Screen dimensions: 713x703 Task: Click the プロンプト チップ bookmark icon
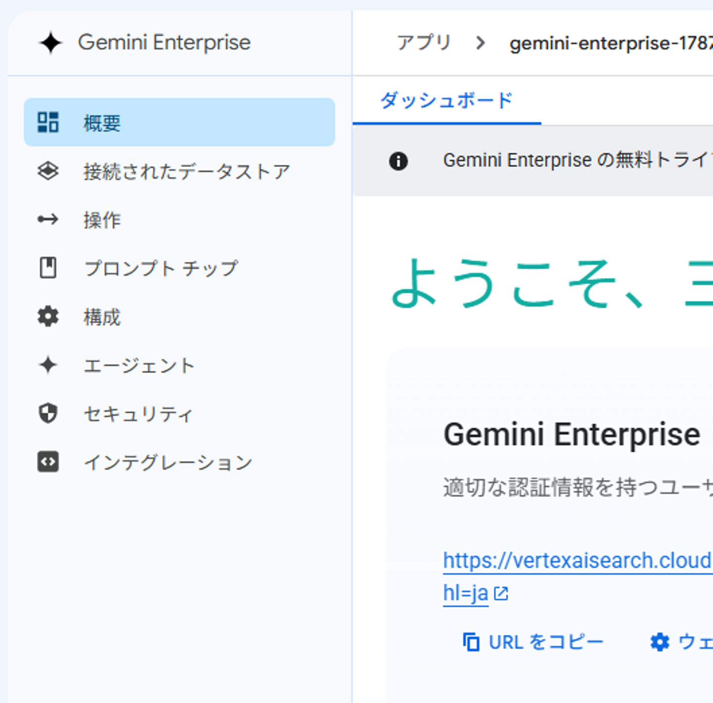(x=48, y=268)
